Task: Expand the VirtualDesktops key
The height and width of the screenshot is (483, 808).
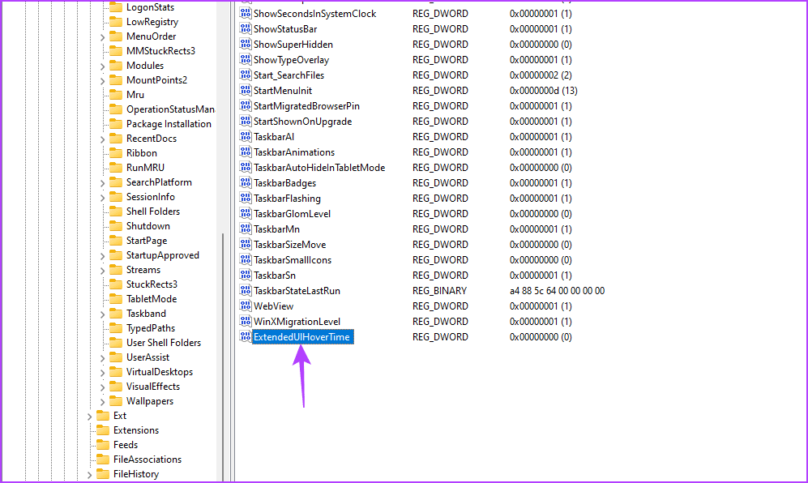Action: pos(102,373)
